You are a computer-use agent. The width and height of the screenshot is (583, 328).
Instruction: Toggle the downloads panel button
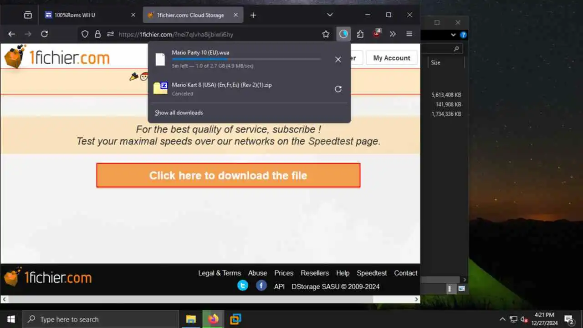(343, 34)
